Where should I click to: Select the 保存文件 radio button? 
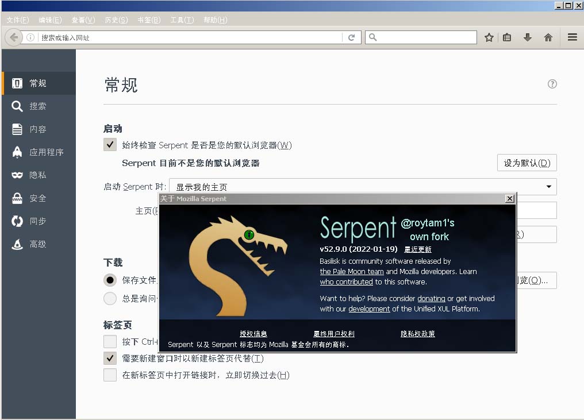(110, 280)
